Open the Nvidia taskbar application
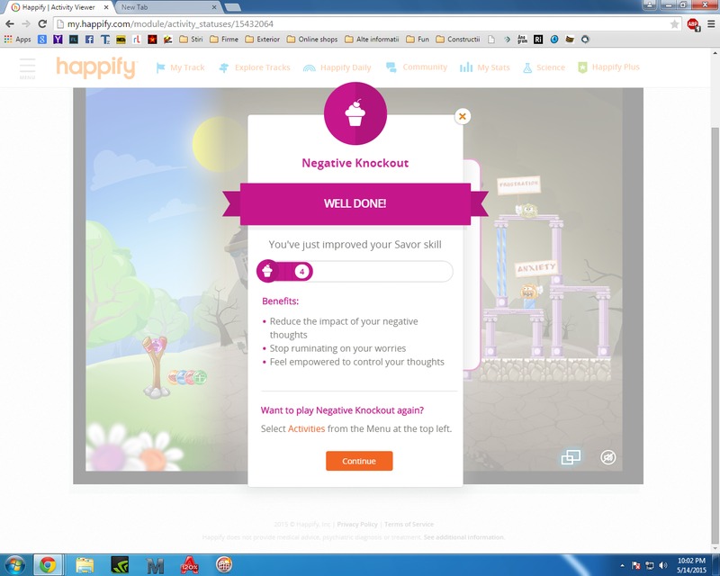Image resolution: width=720 pixels, height=576 pixels. pyautogui.click(x=120, y=565)
